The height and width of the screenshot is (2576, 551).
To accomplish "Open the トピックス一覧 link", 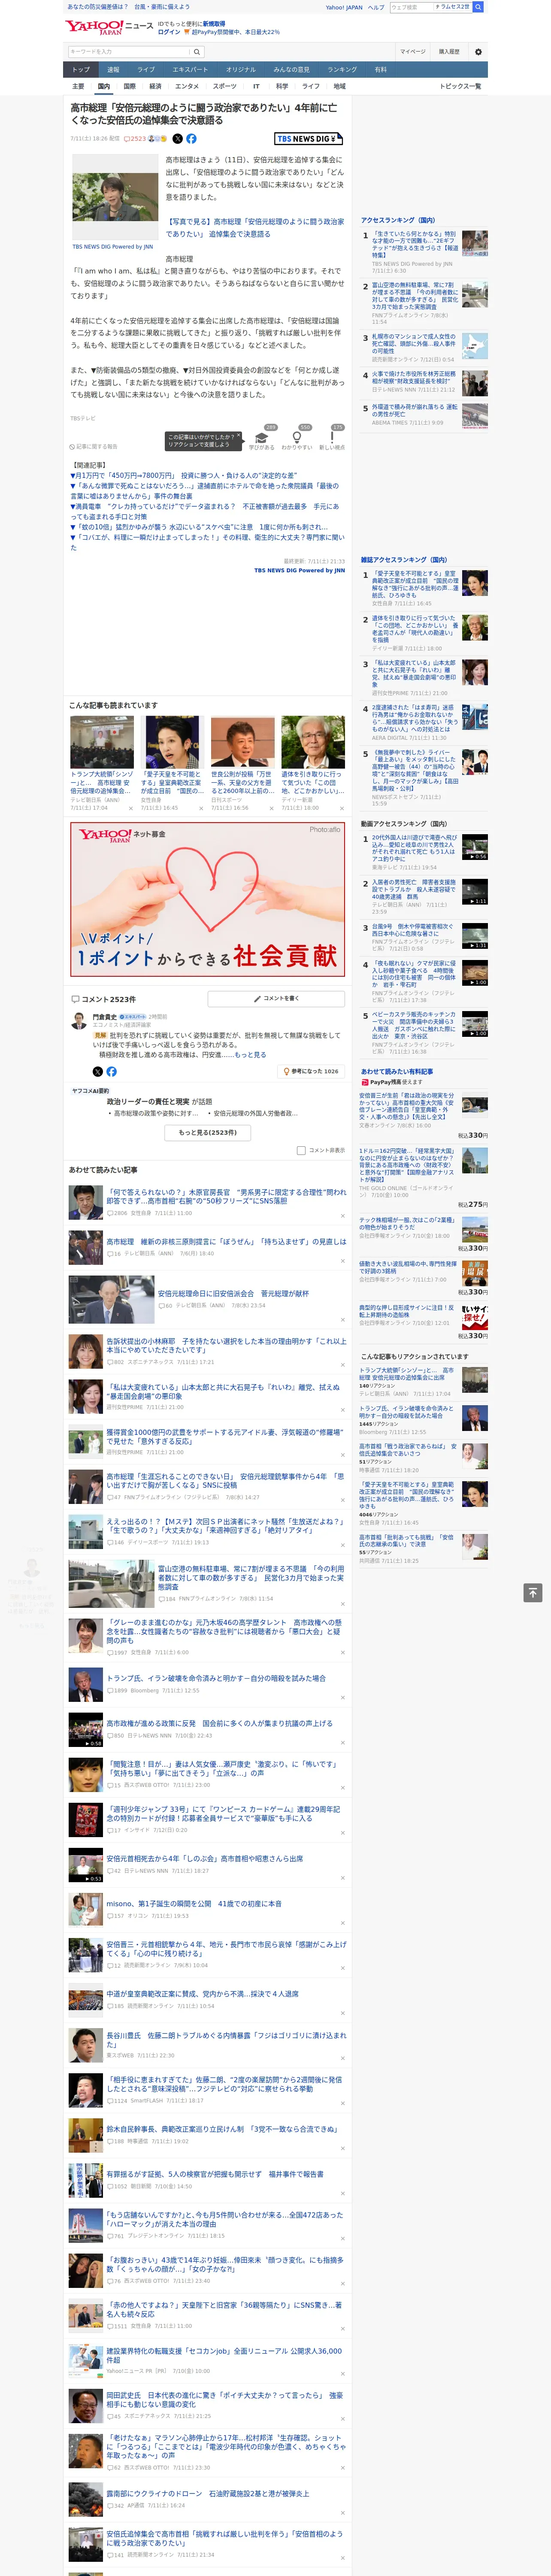I will (x=461, y=86).
